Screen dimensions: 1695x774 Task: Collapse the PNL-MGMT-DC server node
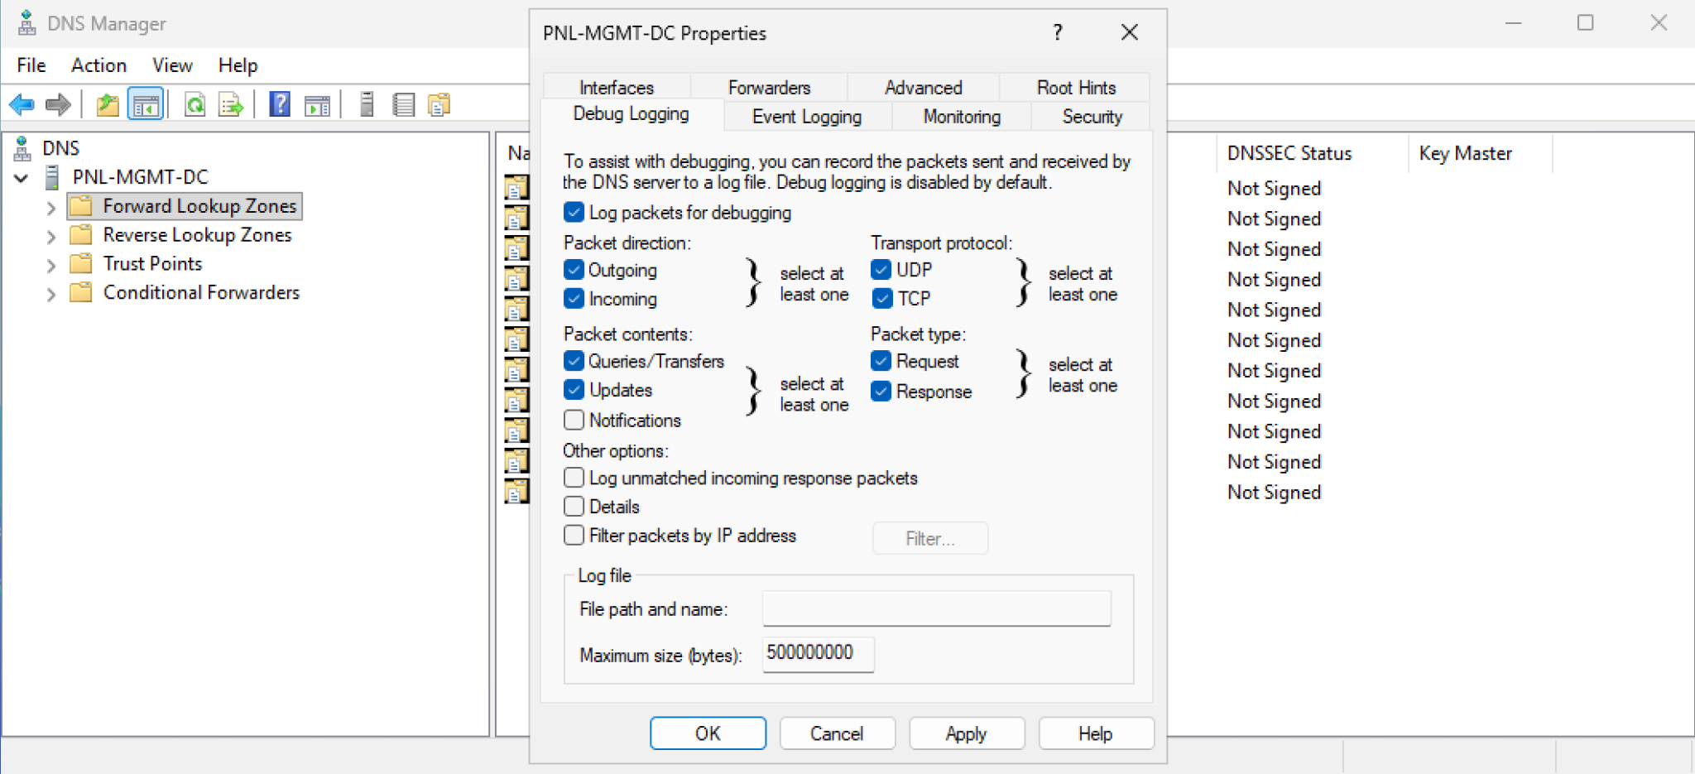21,177
